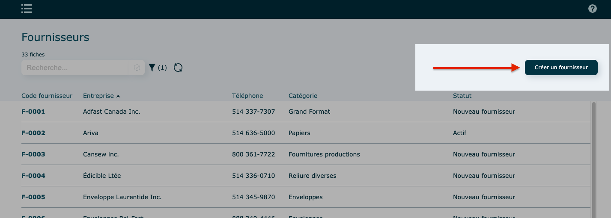Click the help question mark icon
This screenshot has width=611, height=218.
(592, 9)
